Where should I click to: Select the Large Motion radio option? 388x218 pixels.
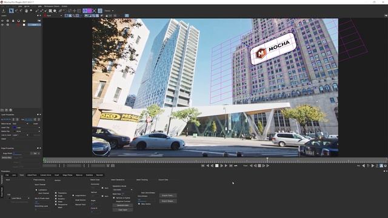coord(73,196)
